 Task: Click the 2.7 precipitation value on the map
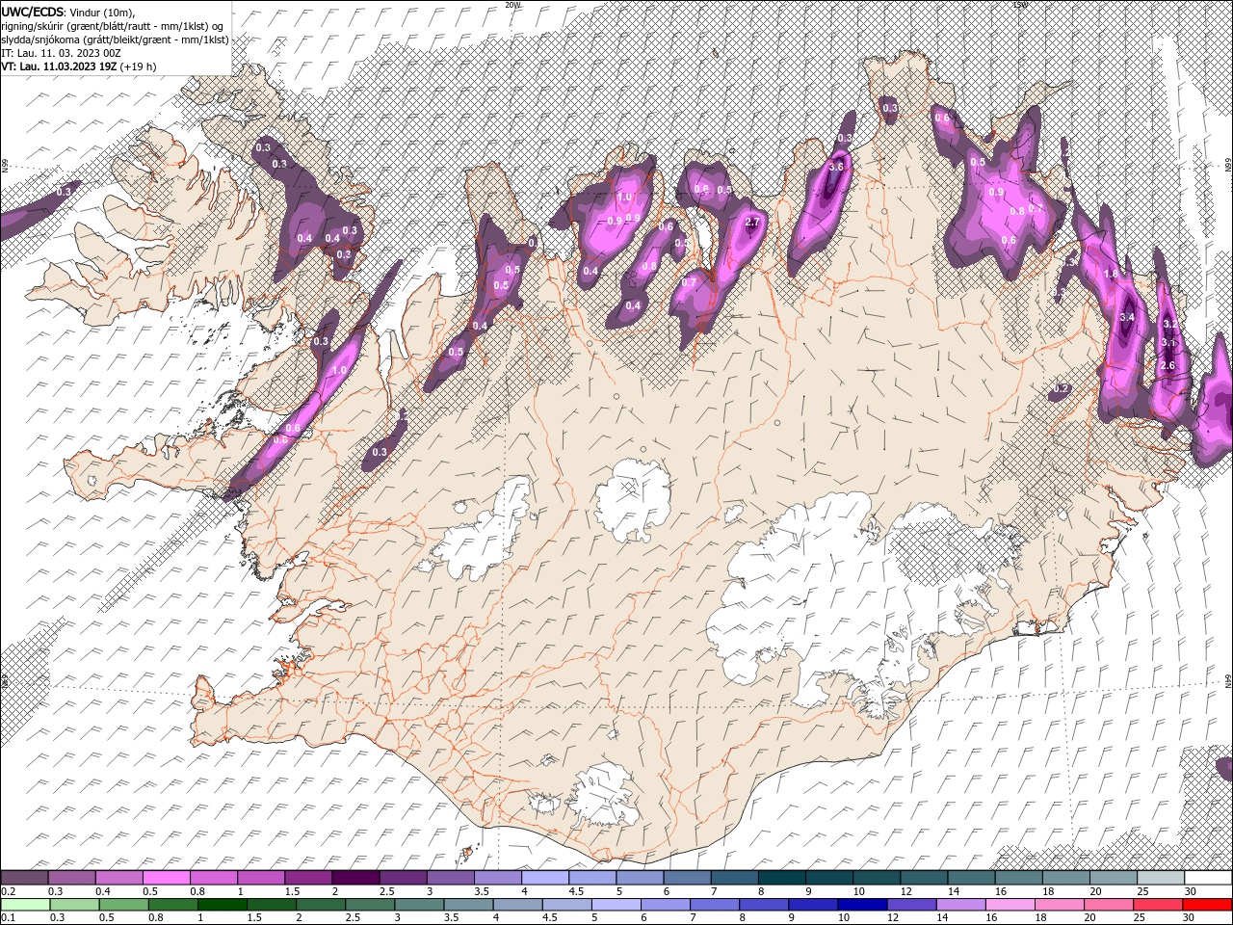[x=753, y=223]
